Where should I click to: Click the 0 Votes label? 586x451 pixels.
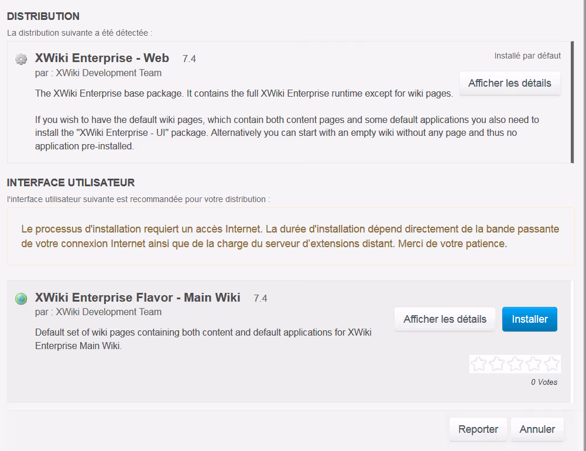(x=544, y=382)
